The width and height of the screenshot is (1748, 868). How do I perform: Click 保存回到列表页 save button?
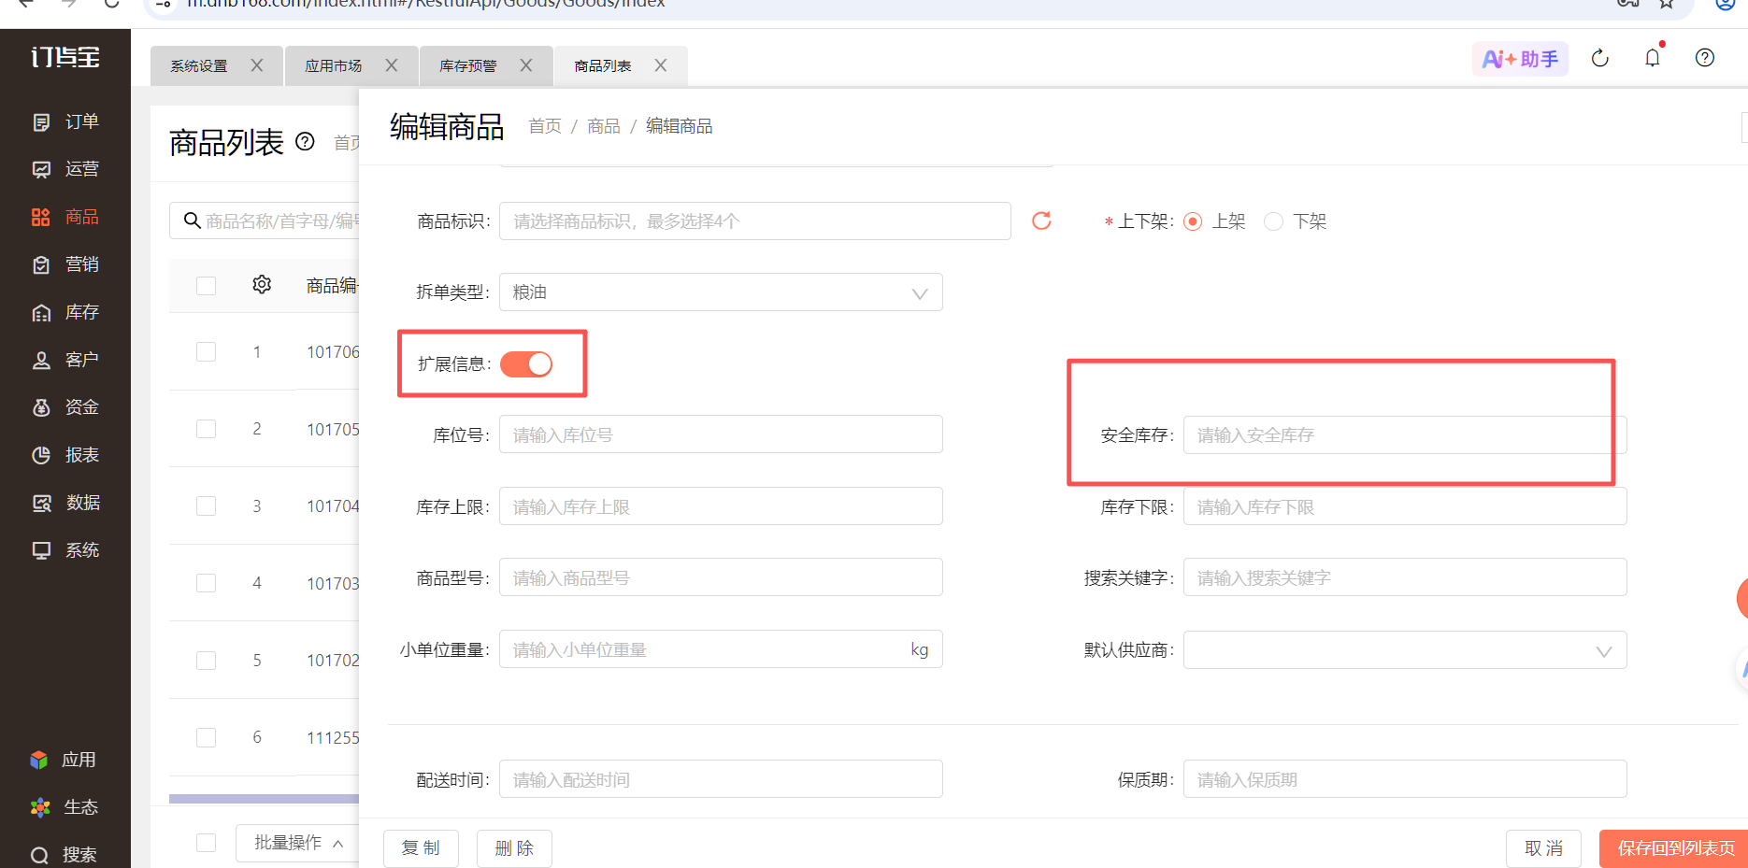pyautogui.click(x=1673, y=848)
